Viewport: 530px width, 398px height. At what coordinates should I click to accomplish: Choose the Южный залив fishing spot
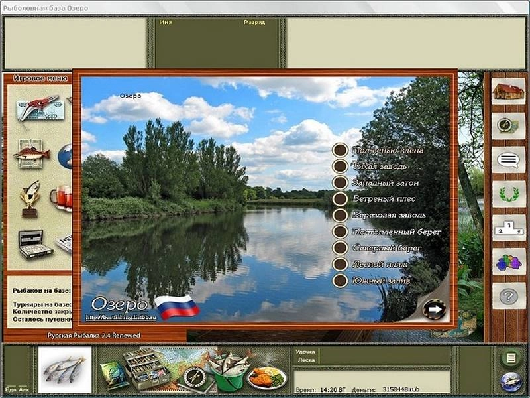coord(340,281)
